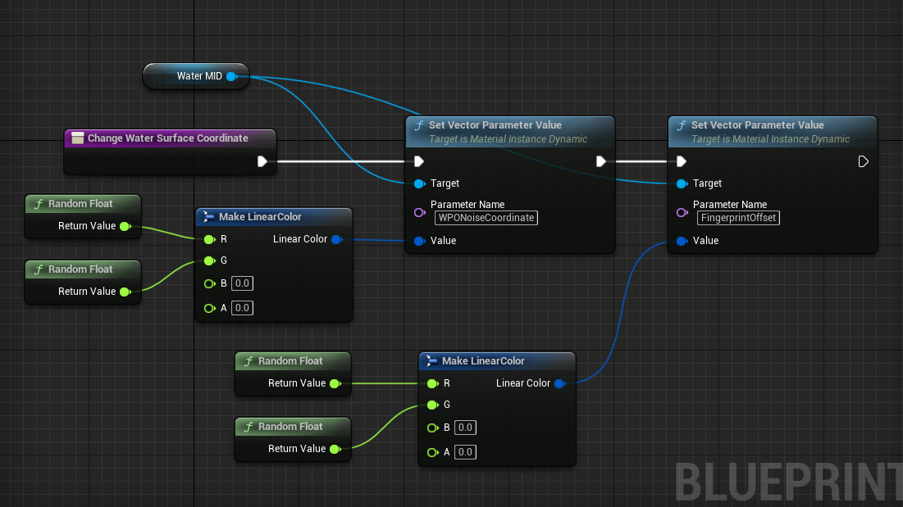Click Linear Color output pin of upper Make LinearColor
The width and height of the screenshot is (903, 507).
tap(337, 239)
